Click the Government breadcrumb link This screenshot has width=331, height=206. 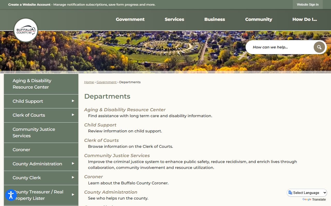(107, 82)
